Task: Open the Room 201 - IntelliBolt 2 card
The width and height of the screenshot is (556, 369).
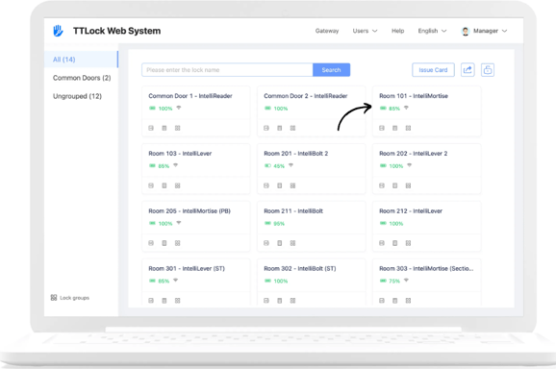Action: click(312, 168)
